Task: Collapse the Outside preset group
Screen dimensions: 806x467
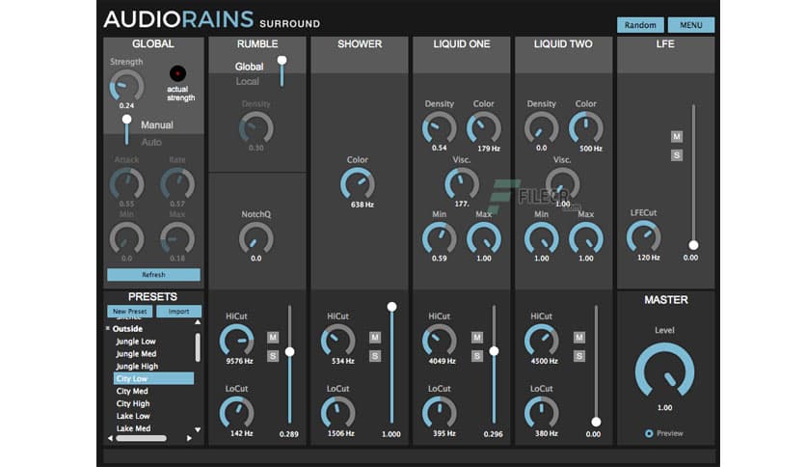Action: (108, 328)
